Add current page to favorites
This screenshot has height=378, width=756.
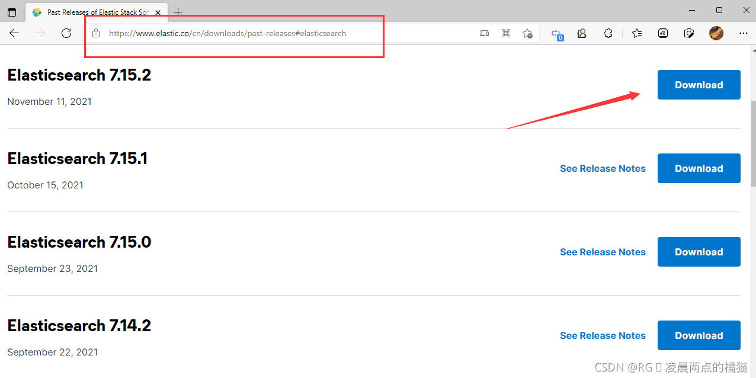point(527,33)
